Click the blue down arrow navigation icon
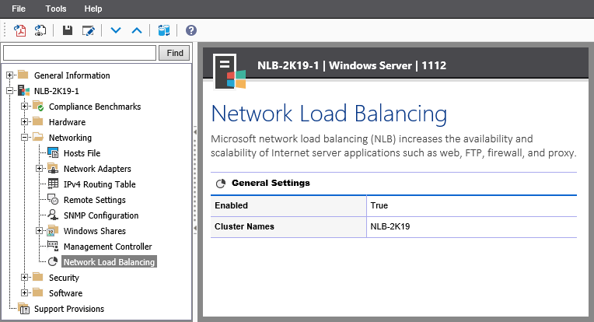This screenshot has height=322, width=594. [116, 30]
